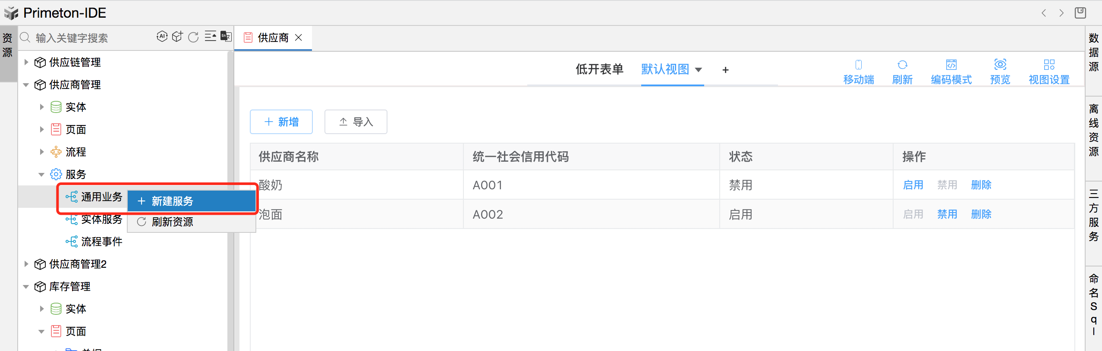Viewport: 1102px width, 351px height.
Task: Click the 导入 import button
Action: tap(356, 122)
